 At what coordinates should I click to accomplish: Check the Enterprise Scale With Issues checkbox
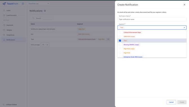120,57
